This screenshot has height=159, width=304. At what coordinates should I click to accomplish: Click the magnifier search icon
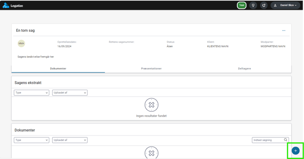click(x=285, y=140)
